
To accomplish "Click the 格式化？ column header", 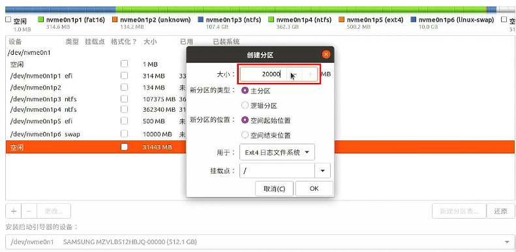I will click(124, 42).
